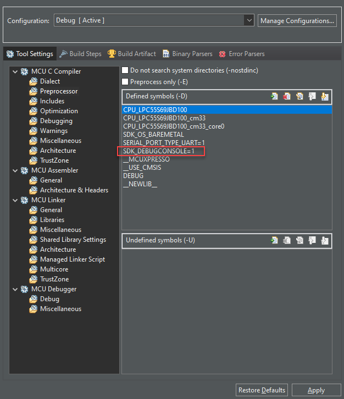Delete the selected defined symbol

pyautogui.click(x=287, y=96)
